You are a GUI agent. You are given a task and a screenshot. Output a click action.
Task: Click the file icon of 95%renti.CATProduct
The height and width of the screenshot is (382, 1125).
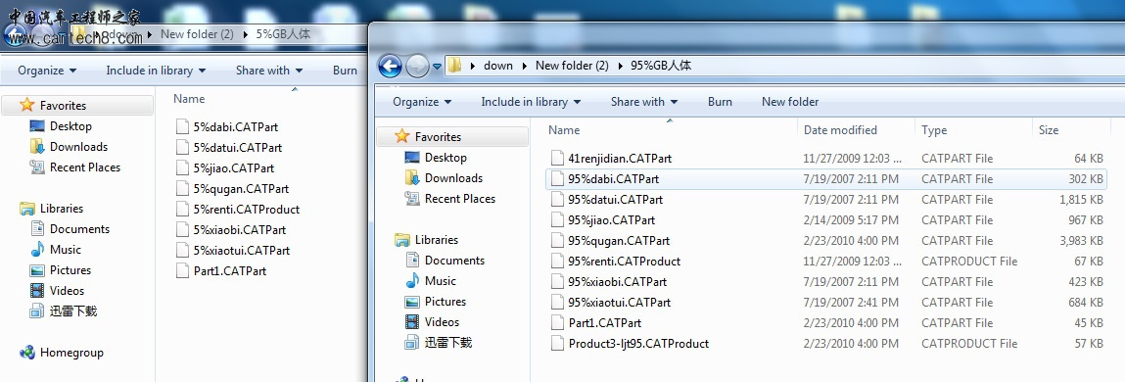pyautogui.click(x=557, y=262)
